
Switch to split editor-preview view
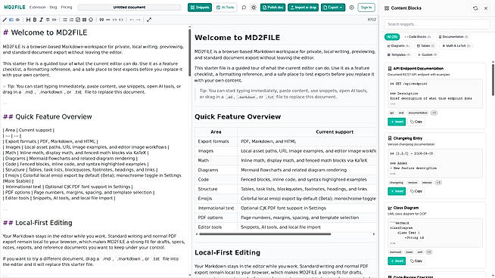coord(11,20)
